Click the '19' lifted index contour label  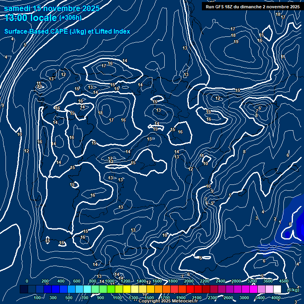point(236,42)
